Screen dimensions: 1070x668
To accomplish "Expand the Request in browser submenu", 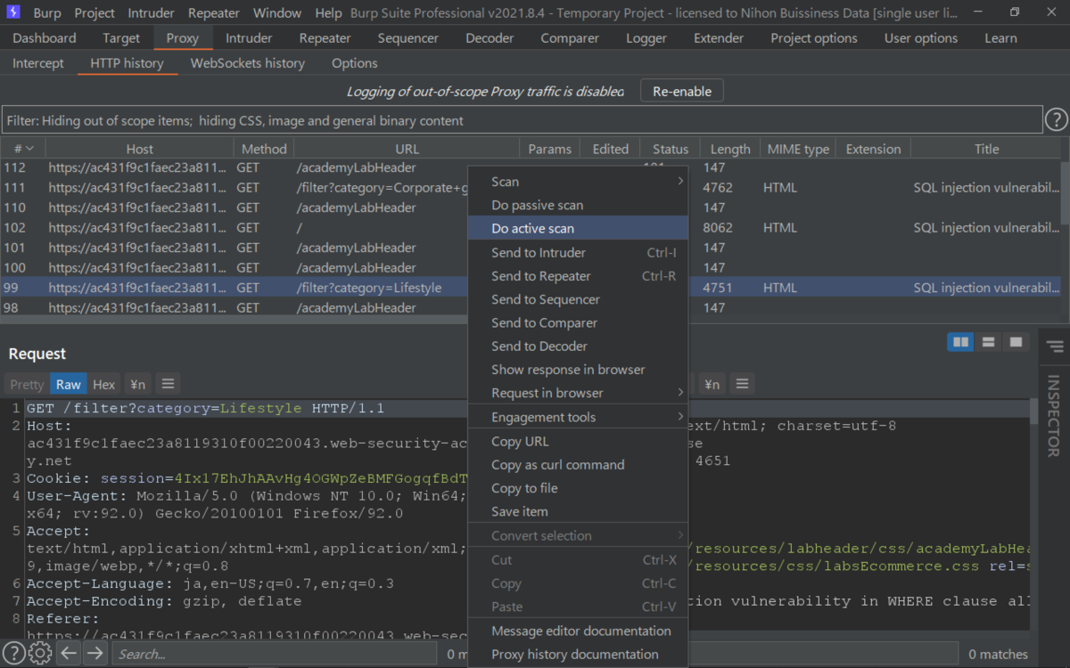I will click(x=578, y=393).
